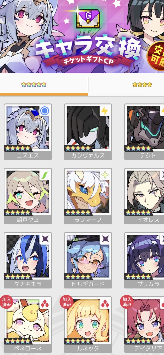
Task: Pick the テクト robot character card
Action: point(144,132)
